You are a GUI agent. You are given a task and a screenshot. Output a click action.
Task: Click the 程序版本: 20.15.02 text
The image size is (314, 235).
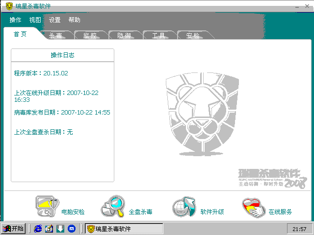click(x=41, y=73)
